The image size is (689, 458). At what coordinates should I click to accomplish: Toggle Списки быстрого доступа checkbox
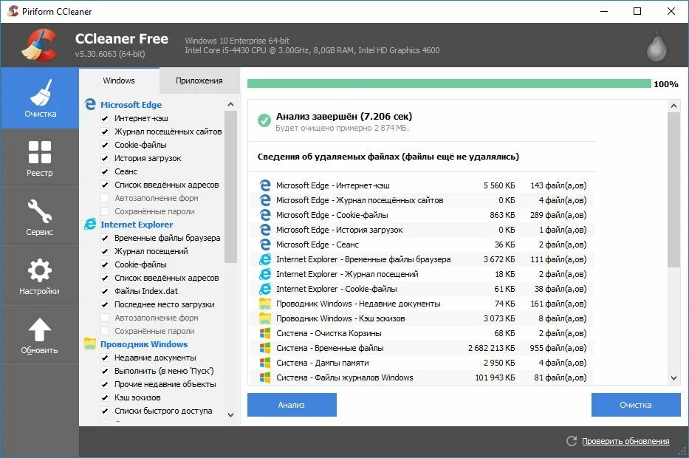tap(105, 411)
